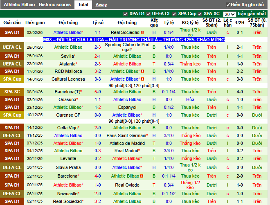Screen dimensions: 270x205
Task: Click the Hòa odds result in Osasuna row
Action: pos(190,99)
